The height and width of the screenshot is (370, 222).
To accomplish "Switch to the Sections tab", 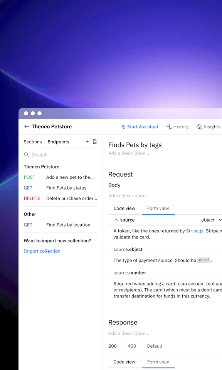I will tap(33, 142).
